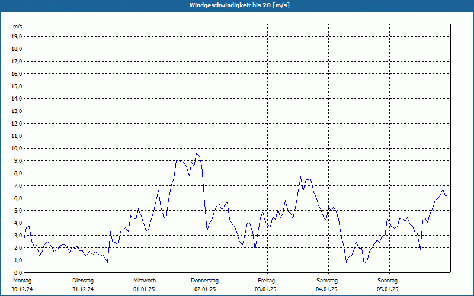Select the 18,0 y-axis value

tap(17, 49)
